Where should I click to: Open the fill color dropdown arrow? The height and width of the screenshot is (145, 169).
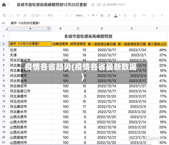click(x=129, y=15)
